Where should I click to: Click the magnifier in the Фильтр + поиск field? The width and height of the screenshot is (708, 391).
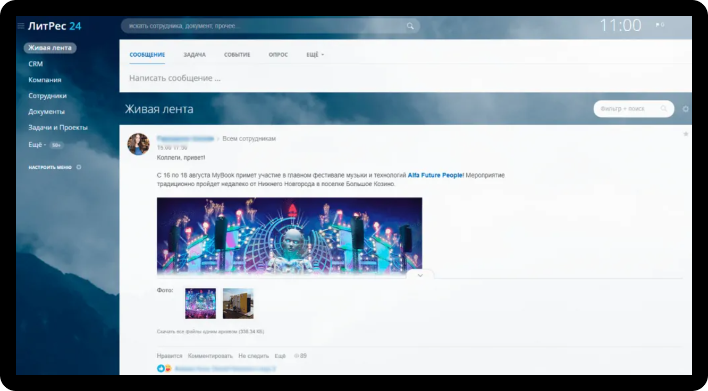coord(663,109)
